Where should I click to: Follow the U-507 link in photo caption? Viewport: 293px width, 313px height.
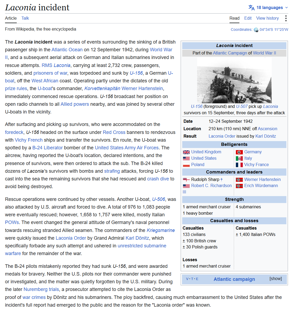coord(242,107)
